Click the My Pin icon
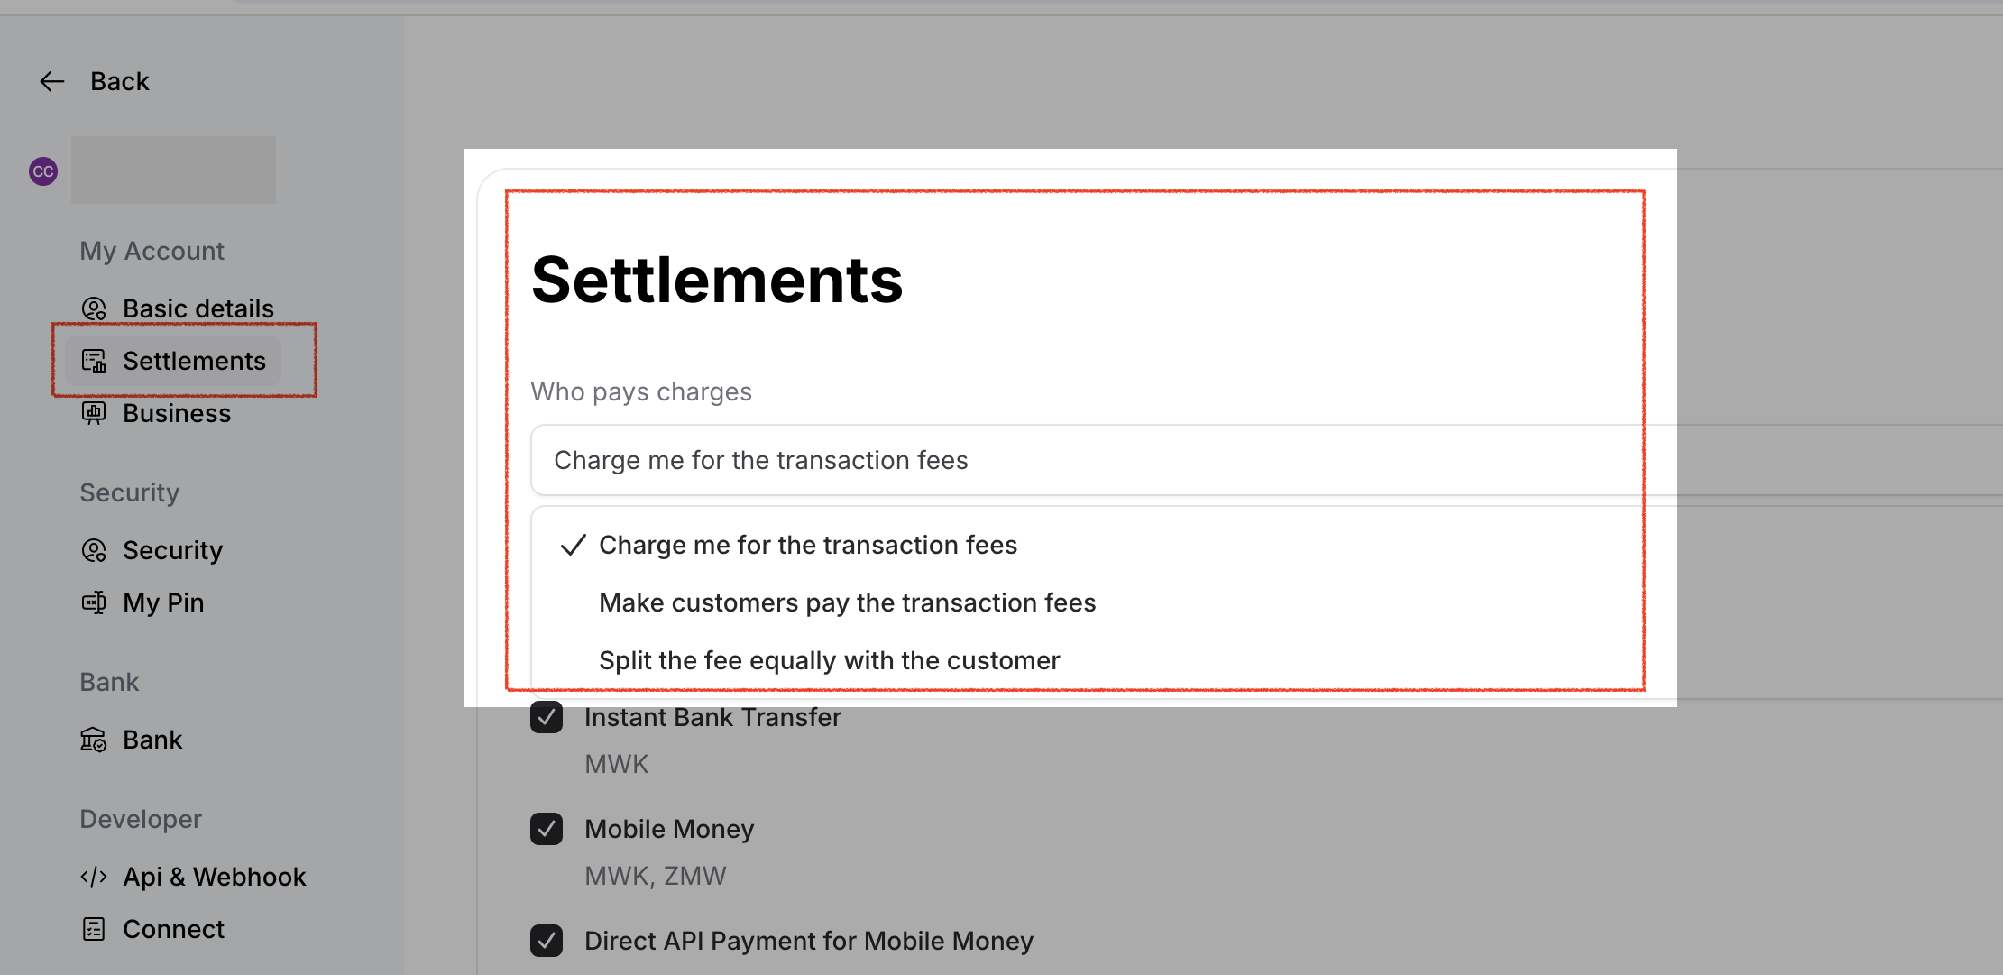2003x975 pixels. click(x=94, y=603)
